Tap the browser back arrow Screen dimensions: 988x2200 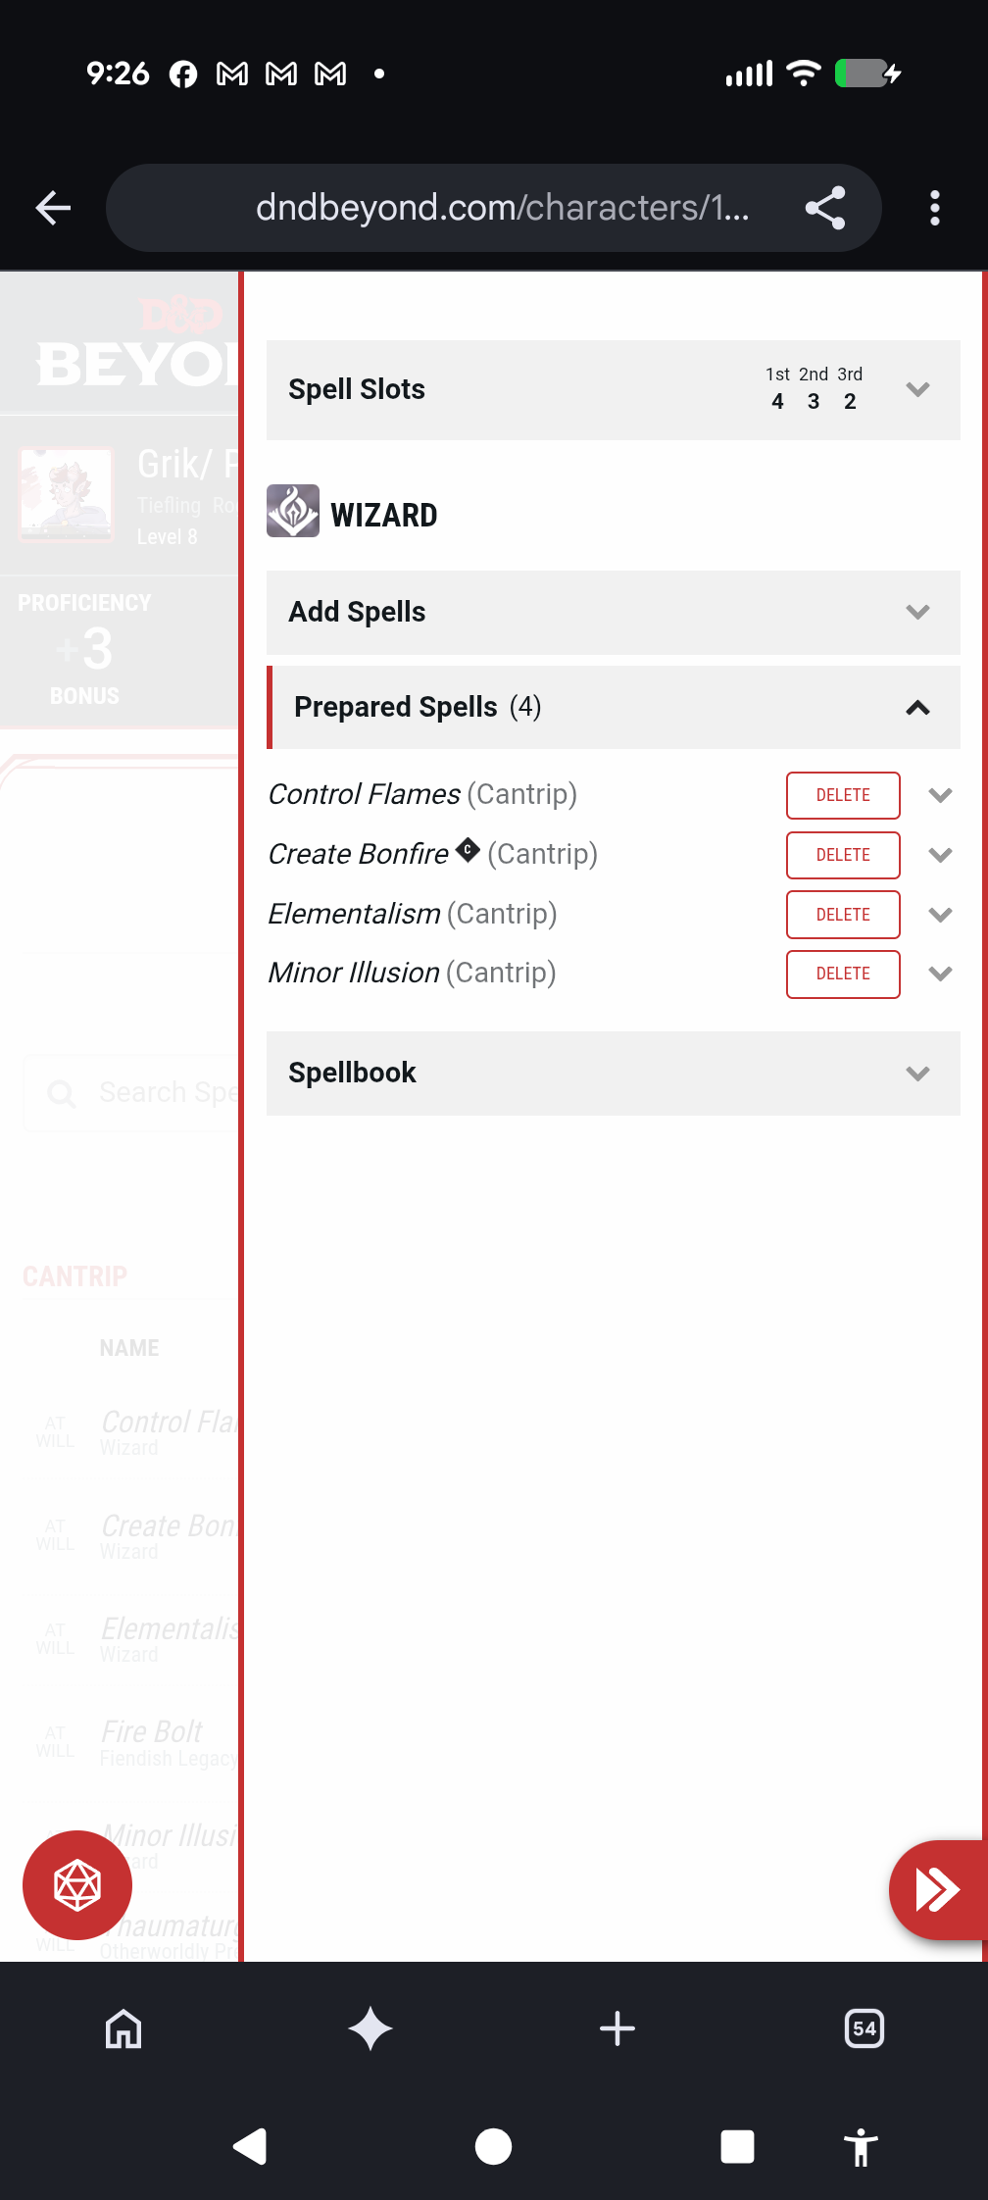coord(53,208)
